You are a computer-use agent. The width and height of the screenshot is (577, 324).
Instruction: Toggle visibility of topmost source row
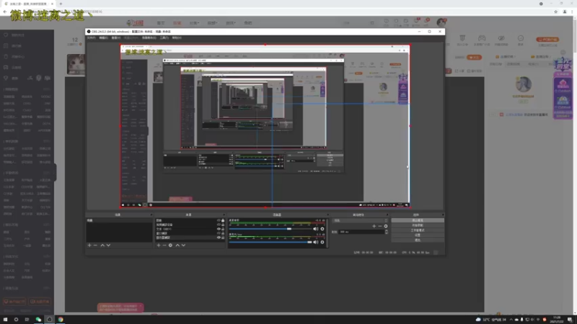coord(219,220)
